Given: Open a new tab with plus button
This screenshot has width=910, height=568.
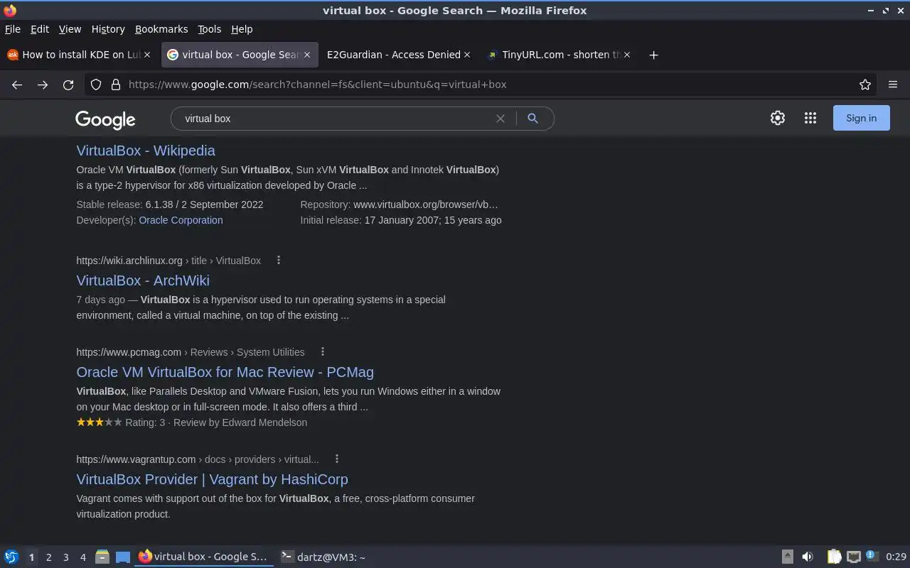Looking at the screenshot, I should [653, 55].
